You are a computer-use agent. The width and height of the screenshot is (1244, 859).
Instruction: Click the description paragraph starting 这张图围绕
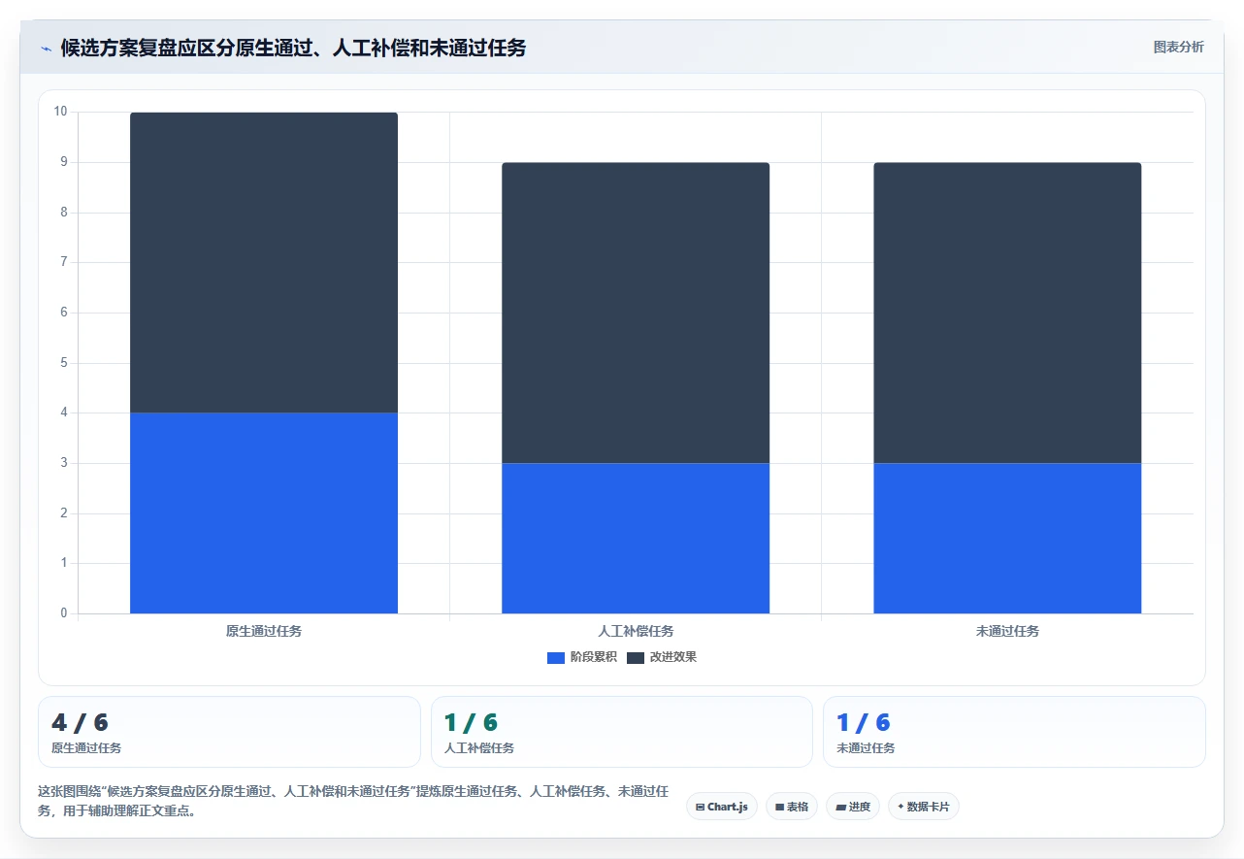353,802
